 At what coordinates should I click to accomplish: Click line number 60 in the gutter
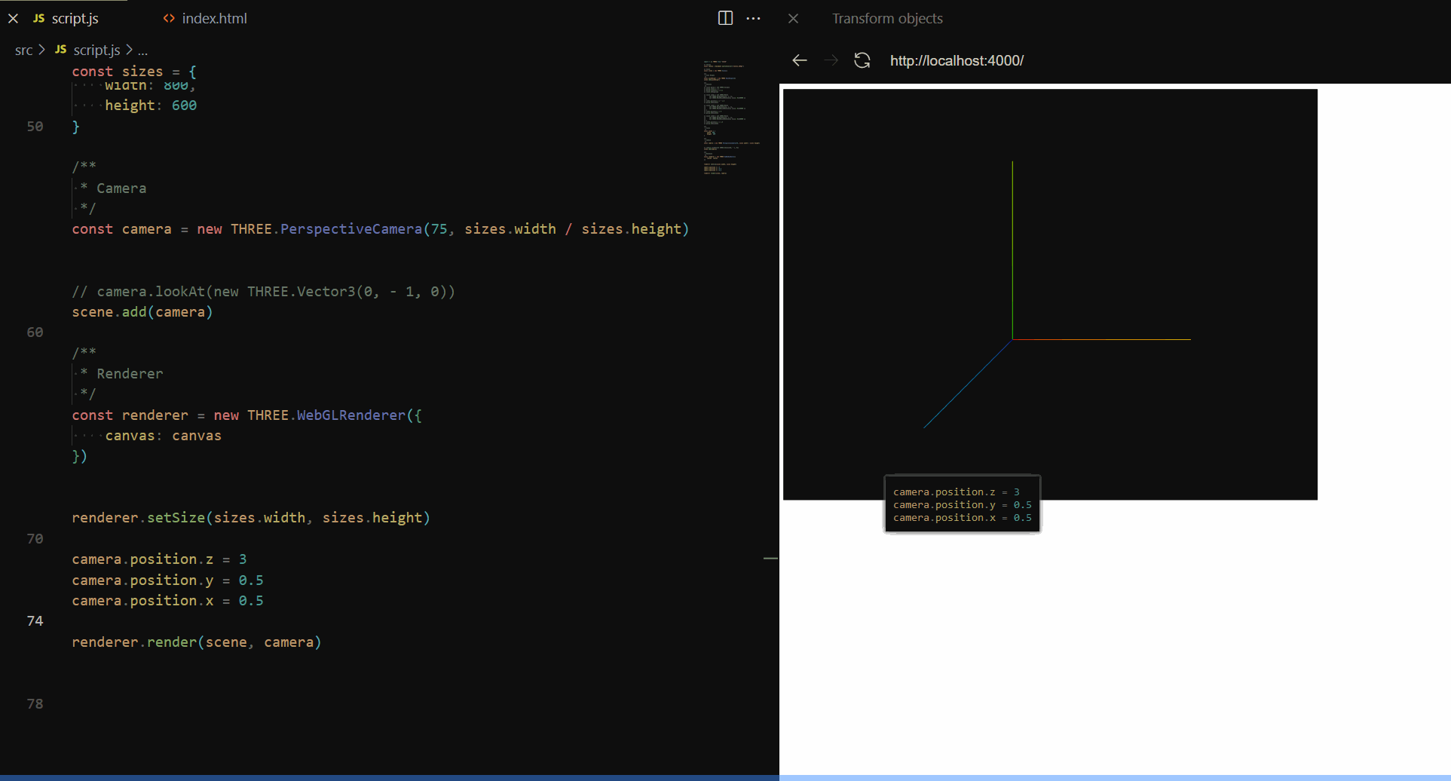tap(35, 332)
